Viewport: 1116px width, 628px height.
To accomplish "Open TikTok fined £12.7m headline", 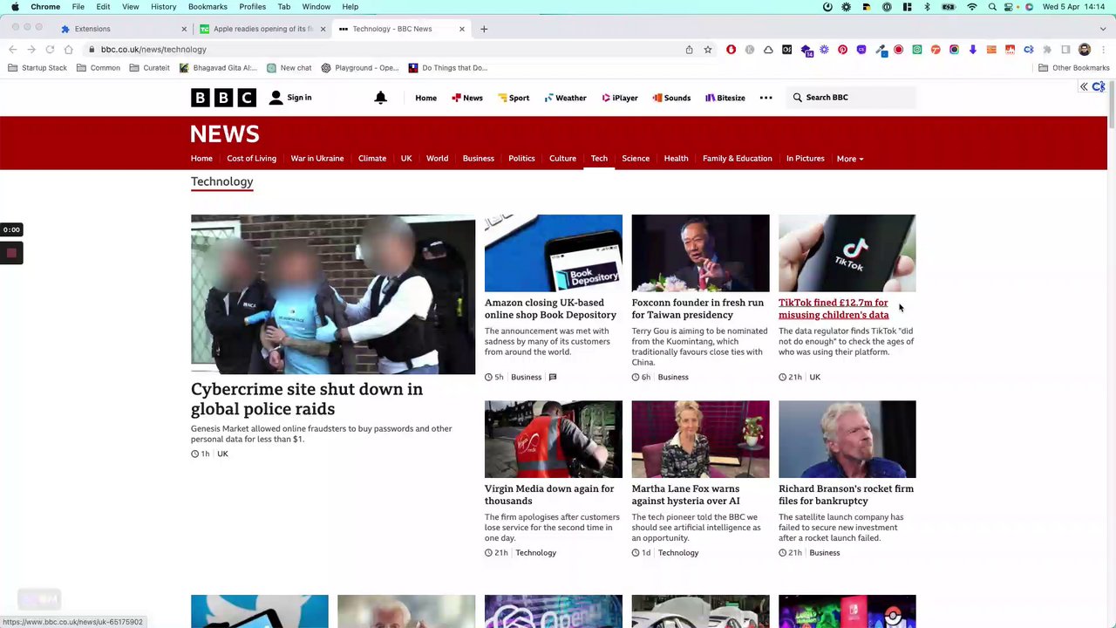I will tap(834, 309).
